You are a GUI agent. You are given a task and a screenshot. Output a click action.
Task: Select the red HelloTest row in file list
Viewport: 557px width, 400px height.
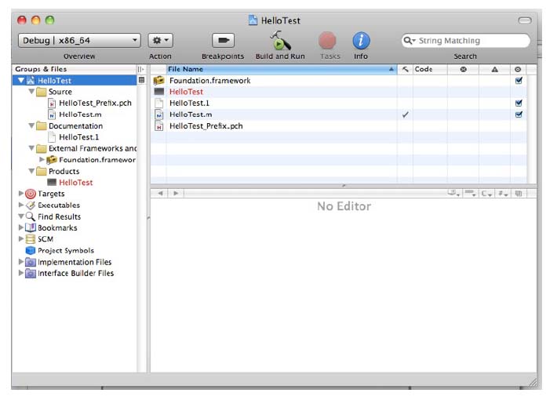point(339,92)
